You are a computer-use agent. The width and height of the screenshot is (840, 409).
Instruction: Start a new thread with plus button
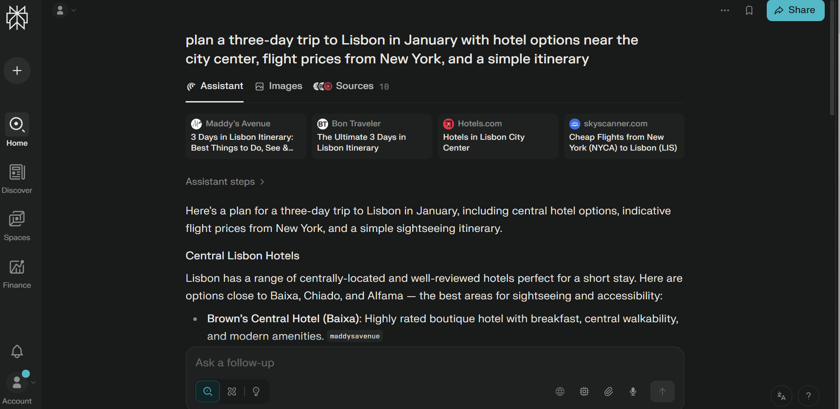(17, 71)
